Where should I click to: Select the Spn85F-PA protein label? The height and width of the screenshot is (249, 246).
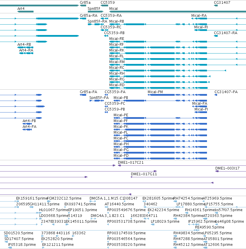click(99, 98)
